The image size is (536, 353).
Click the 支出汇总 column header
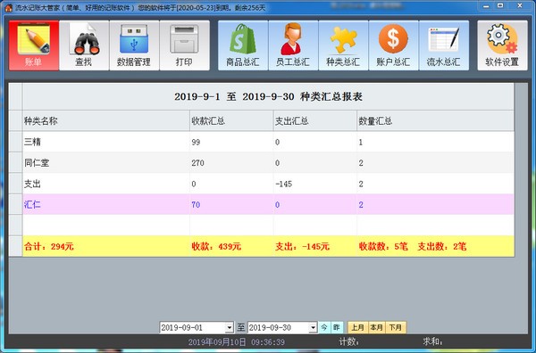pos(315,120)
